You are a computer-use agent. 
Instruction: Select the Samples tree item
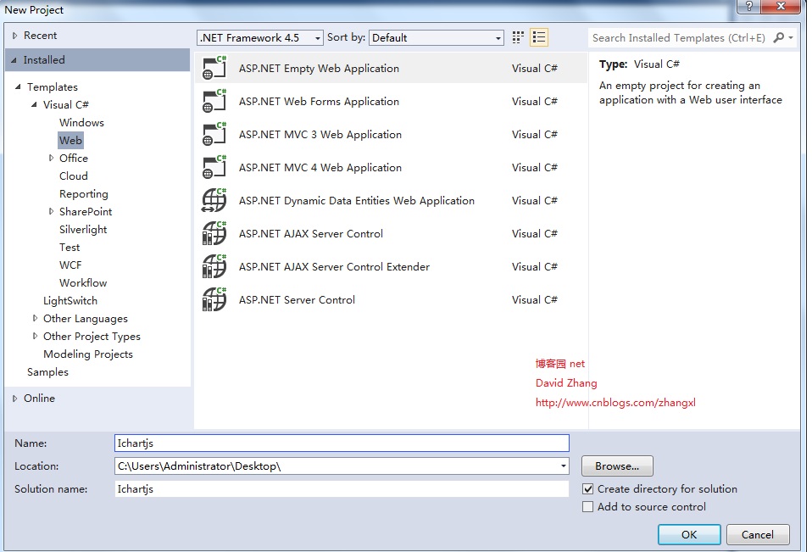pyautogui.click(x=47, y=371)
